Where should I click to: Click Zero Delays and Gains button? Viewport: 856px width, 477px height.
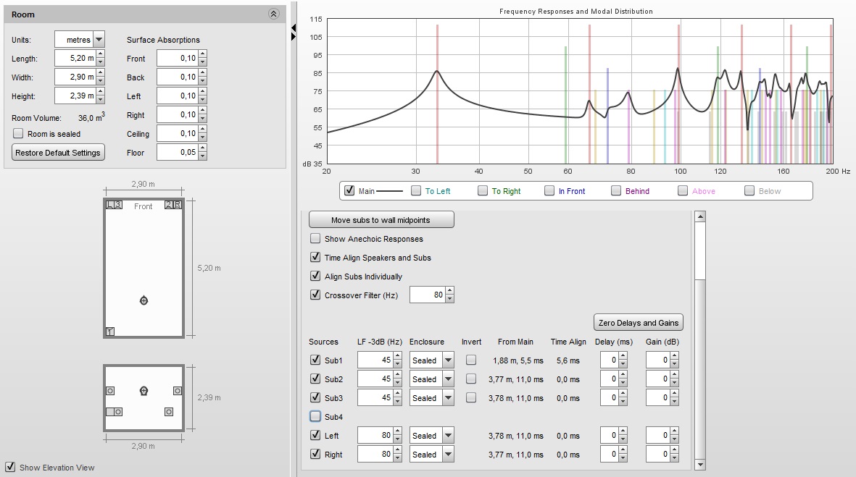(x=638, y=322)
